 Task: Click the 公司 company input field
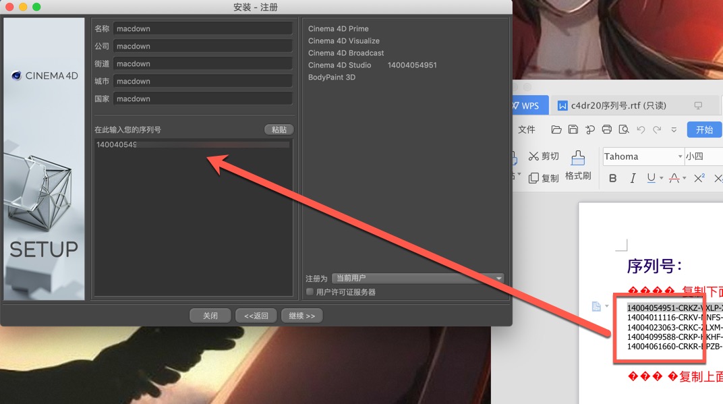tap(202, 46)
